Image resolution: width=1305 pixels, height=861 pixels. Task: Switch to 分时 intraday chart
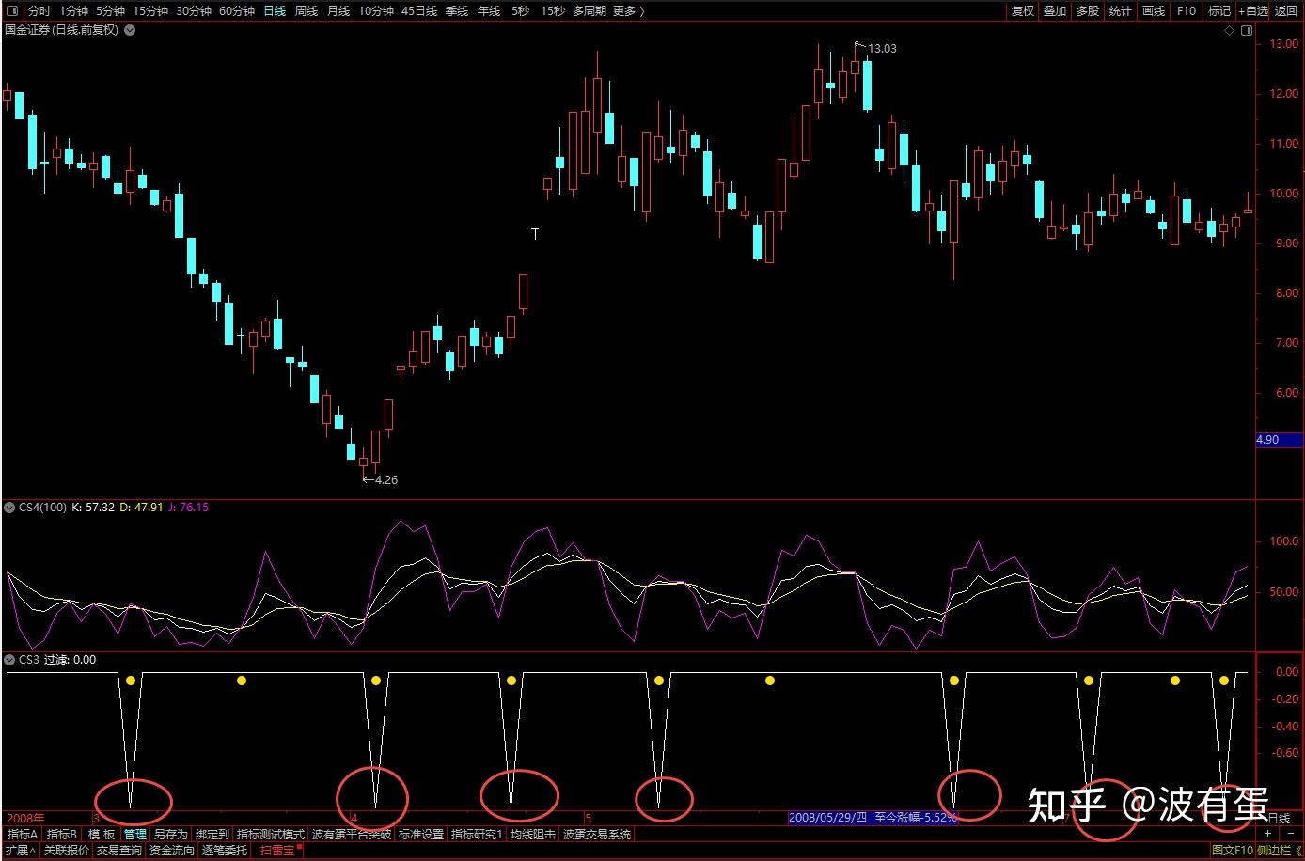click(x=39, y=11)
